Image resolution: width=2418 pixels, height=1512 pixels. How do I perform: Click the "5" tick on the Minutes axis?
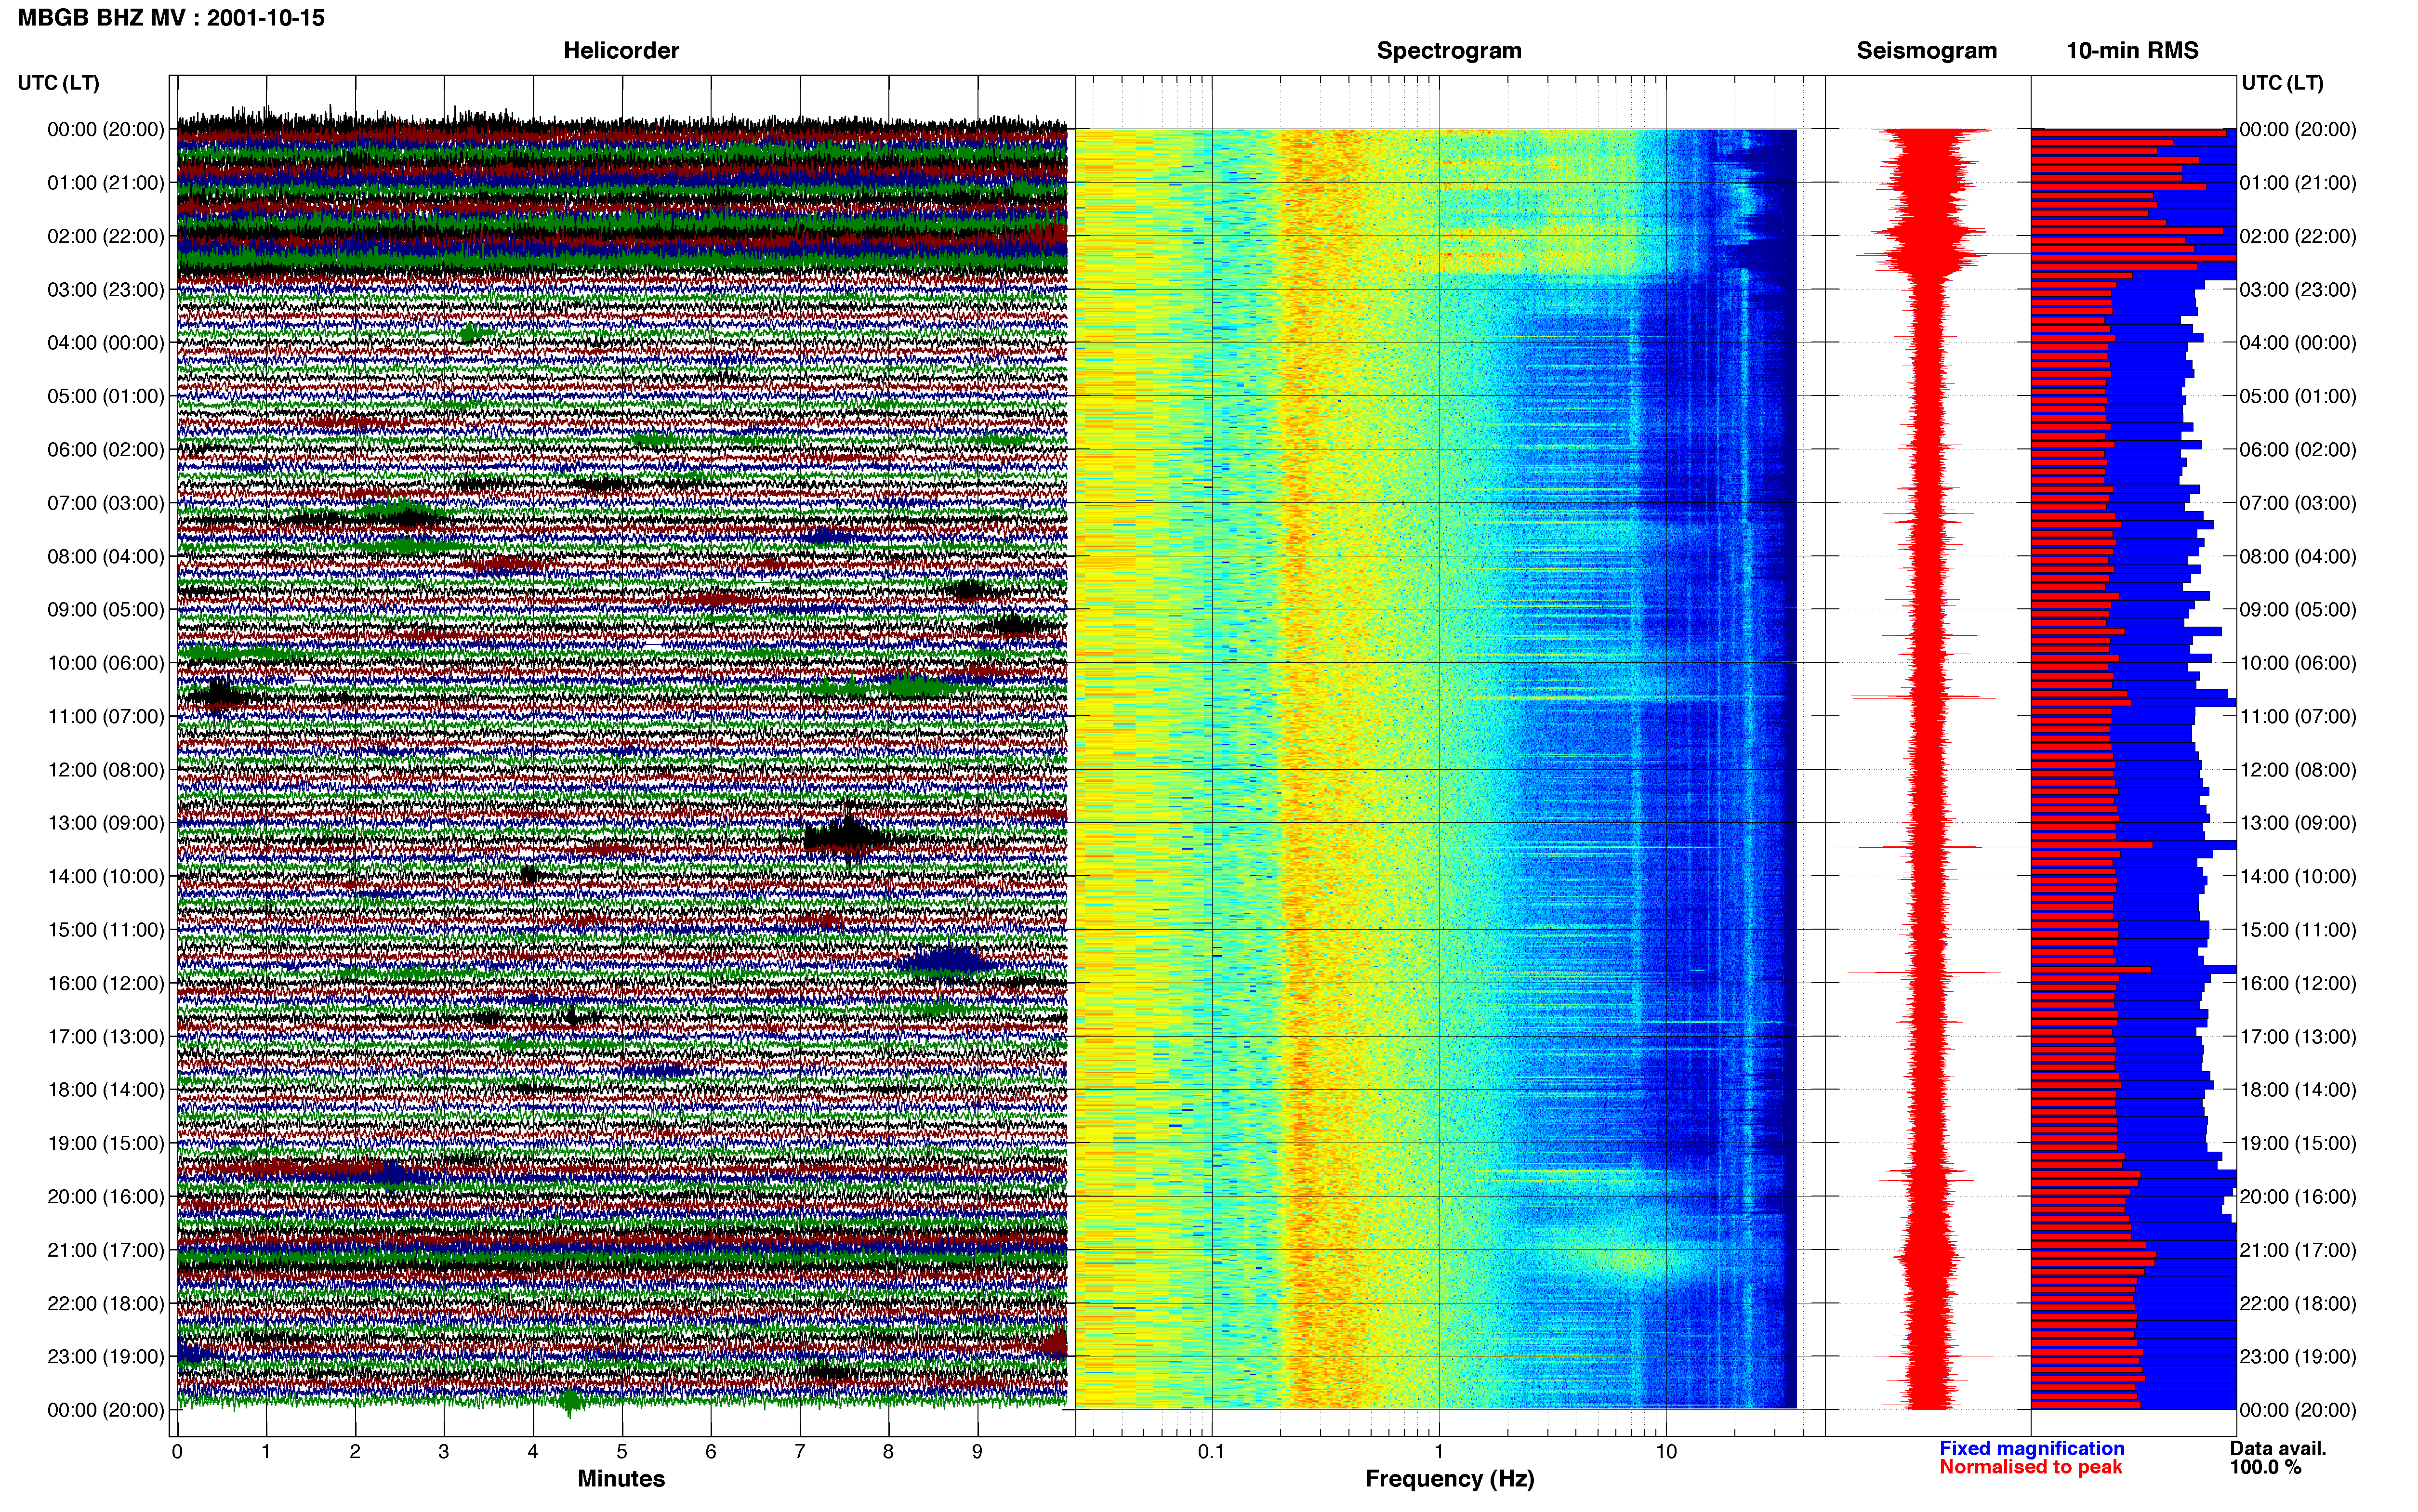click(622, 1451)
